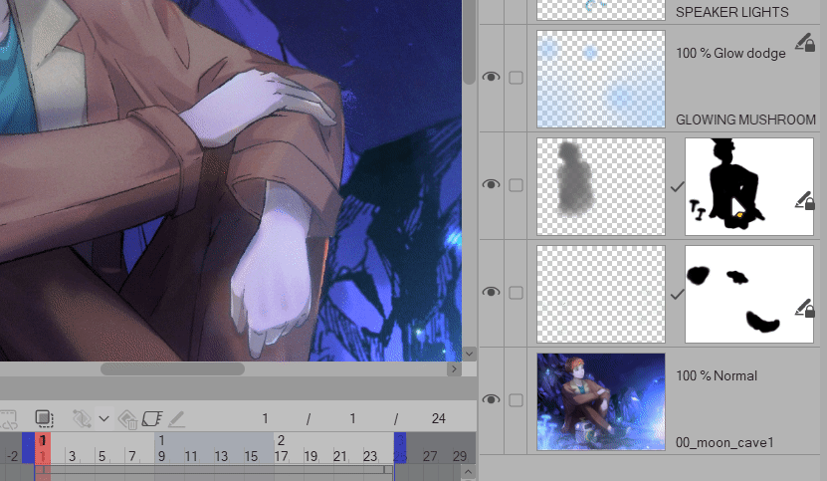Viewport: 827px width, 481px height.
Task: Click lock icon on character silhouette mask layer
Action: (x=805, y=201)
